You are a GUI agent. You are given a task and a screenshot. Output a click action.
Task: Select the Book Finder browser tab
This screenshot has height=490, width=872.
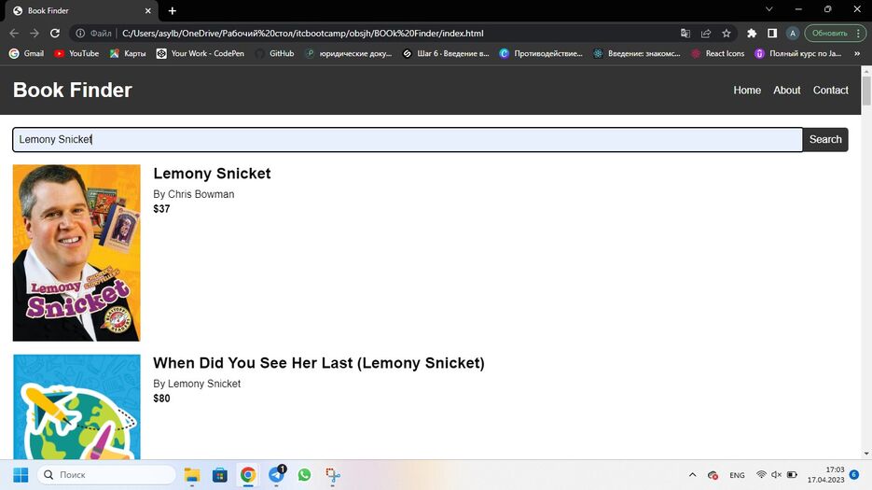click(x=80, y=10)
